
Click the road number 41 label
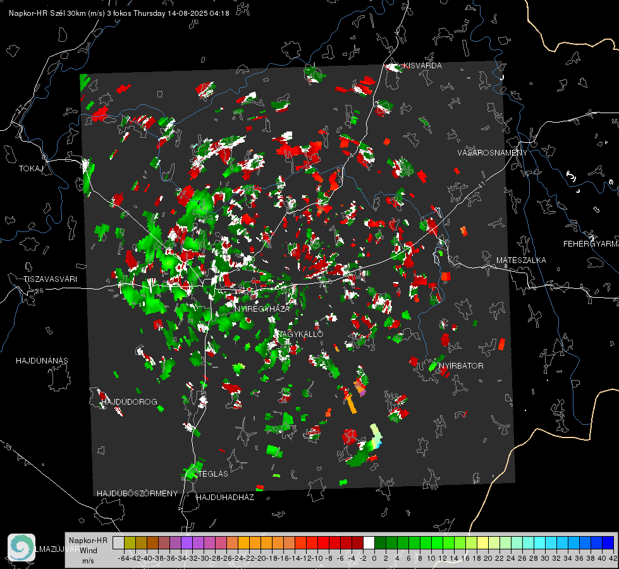click(x=481, y=185)
